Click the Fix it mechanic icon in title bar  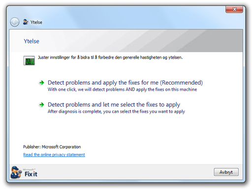click(26, 22)
